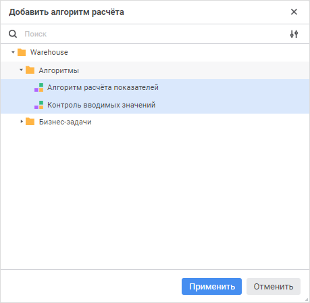This screenshot has height=303, width=310.
Task: Collapse the Алгоритмы folder node
Action: pyautogui.click(x=21, y=70)
